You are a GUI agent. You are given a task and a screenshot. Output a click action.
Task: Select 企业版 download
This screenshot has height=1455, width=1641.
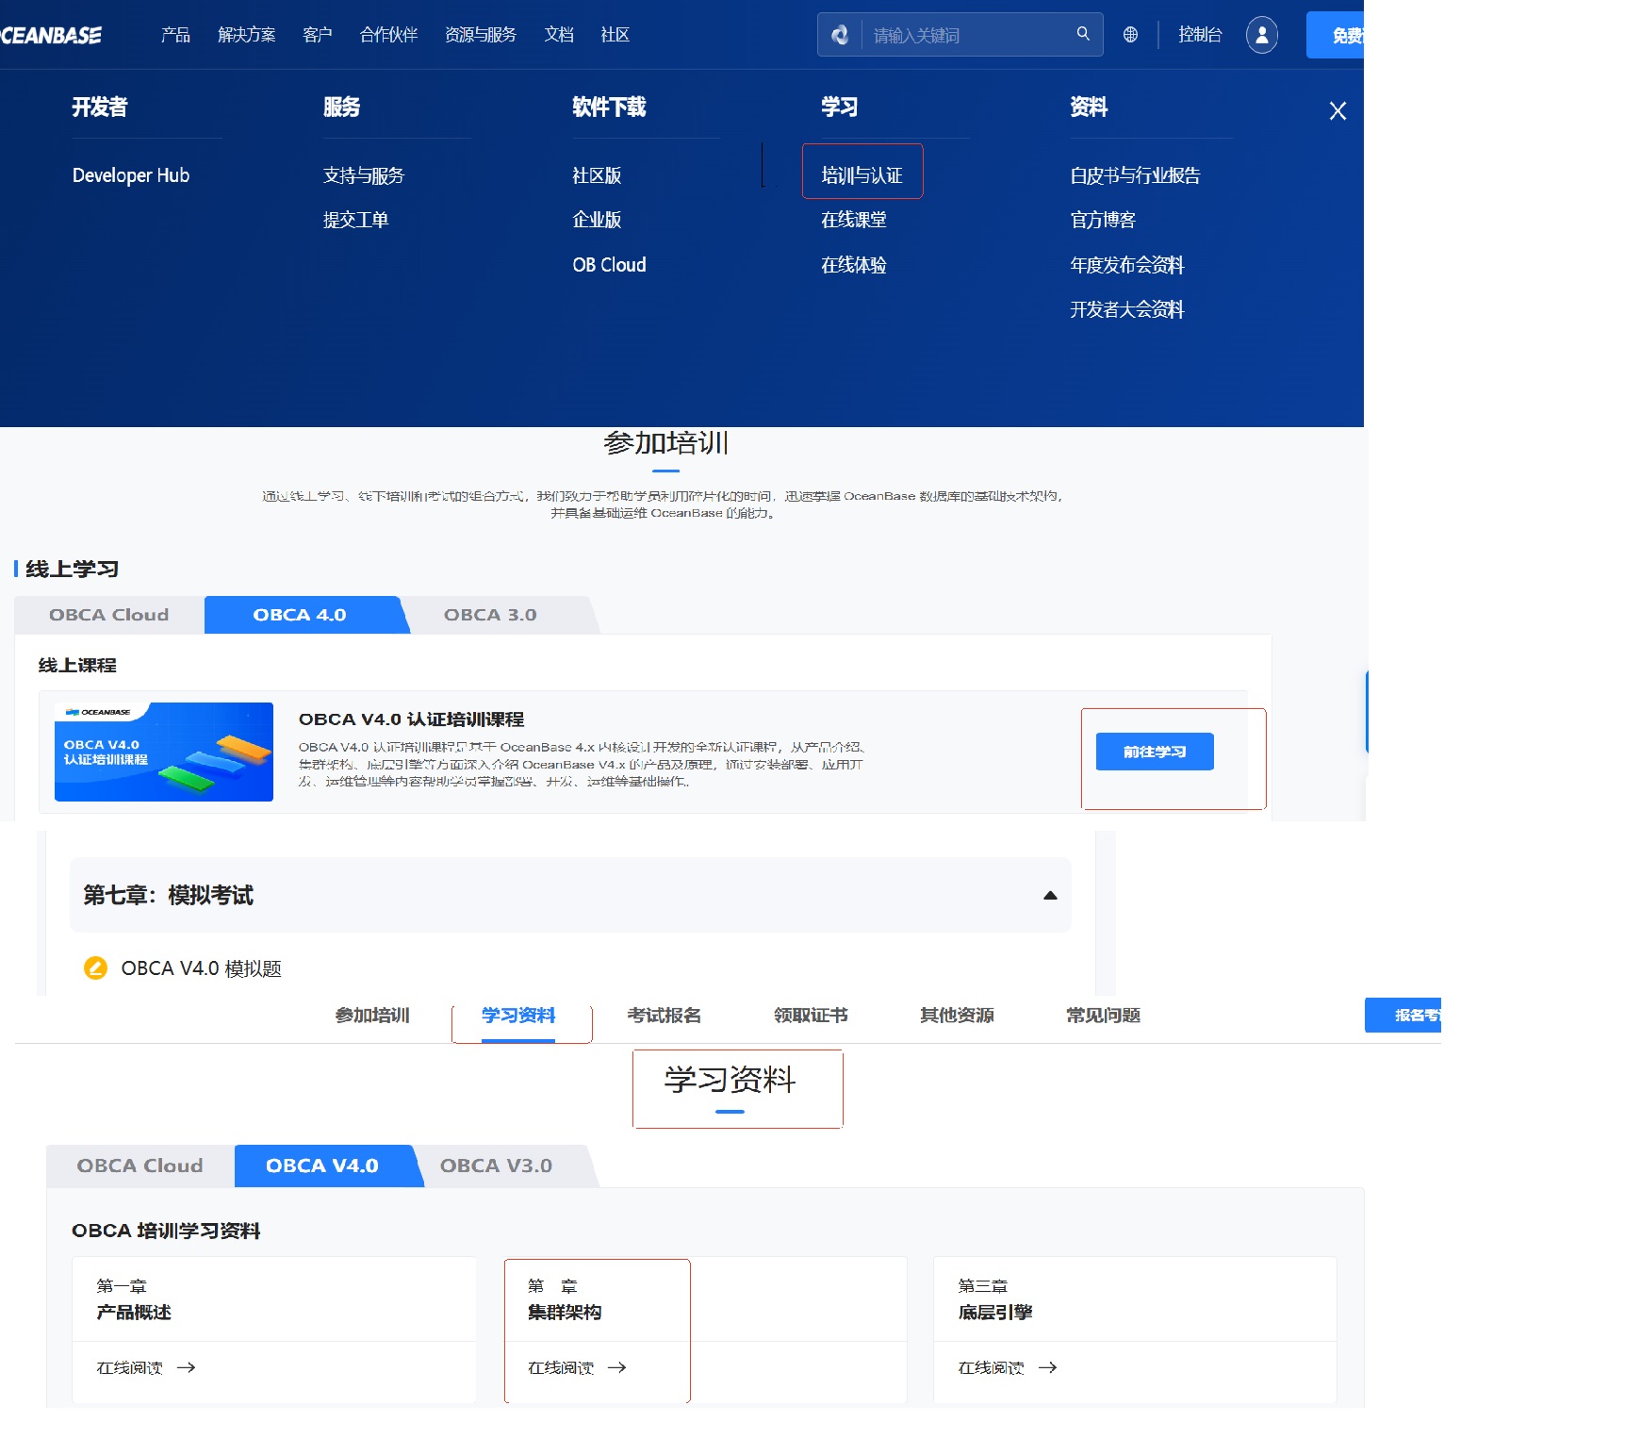pyautogui.click(x=597, y=220)
